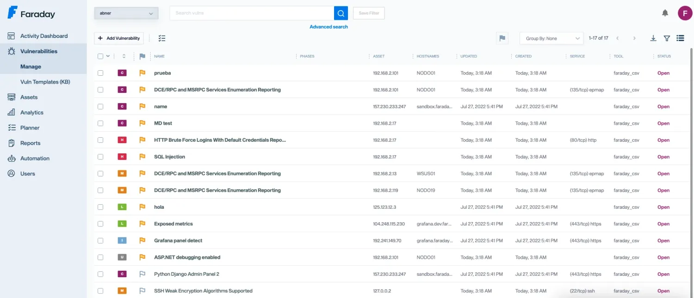694x298 pixels.
Task: Click severity sort arrows header
Action: tap(124, 56)
